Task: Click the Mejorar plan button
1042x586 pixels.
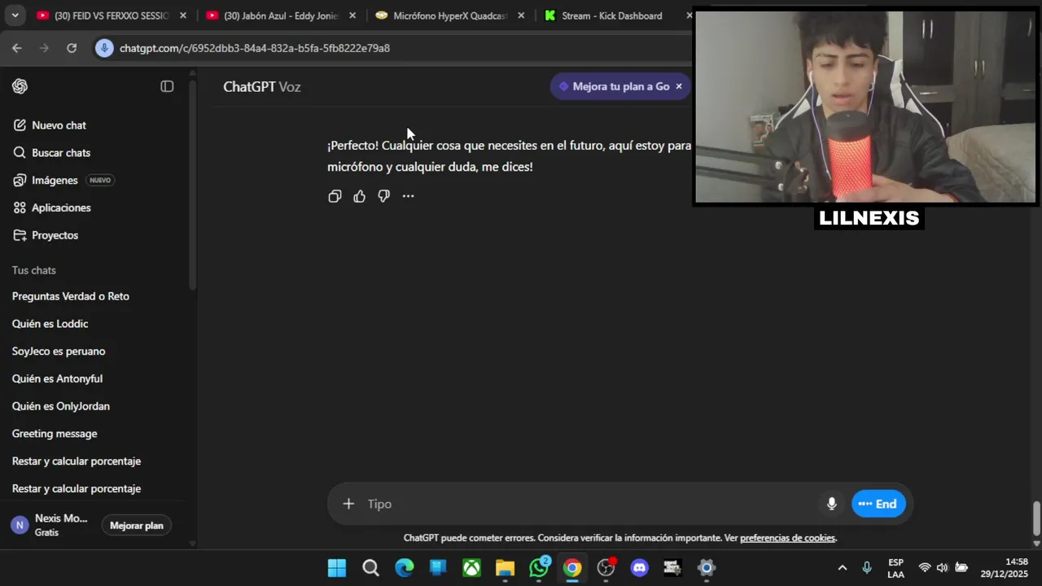Action: click(x=137, y=526)
